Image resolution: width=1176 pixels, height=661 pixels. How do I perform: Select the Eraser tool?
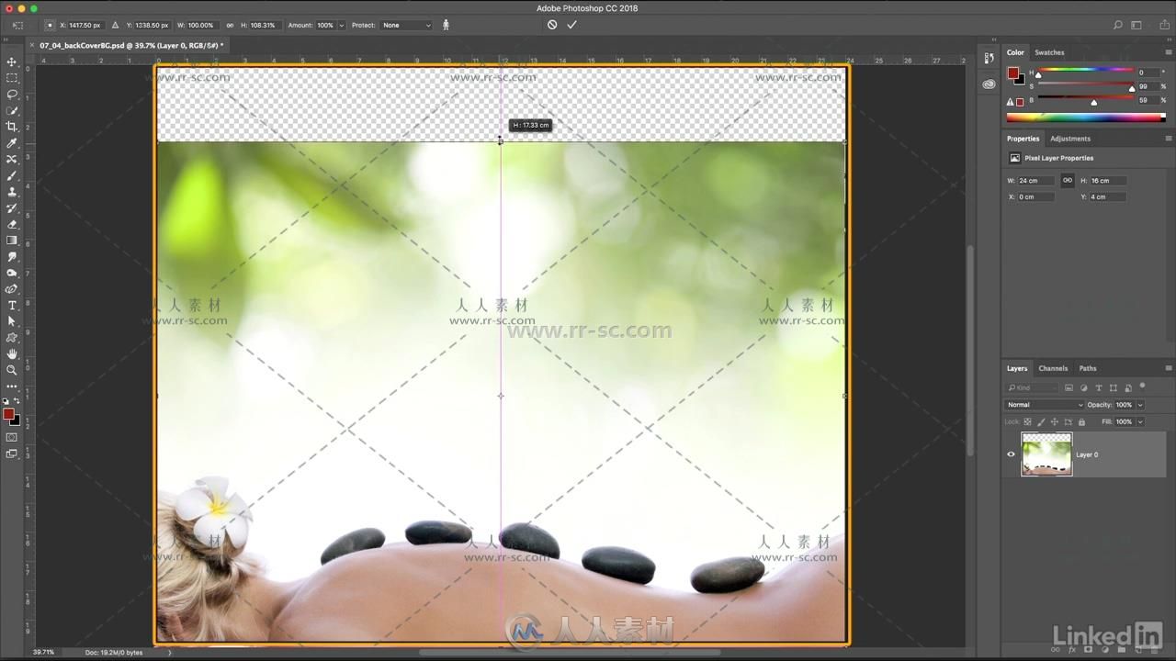(12, 224)
